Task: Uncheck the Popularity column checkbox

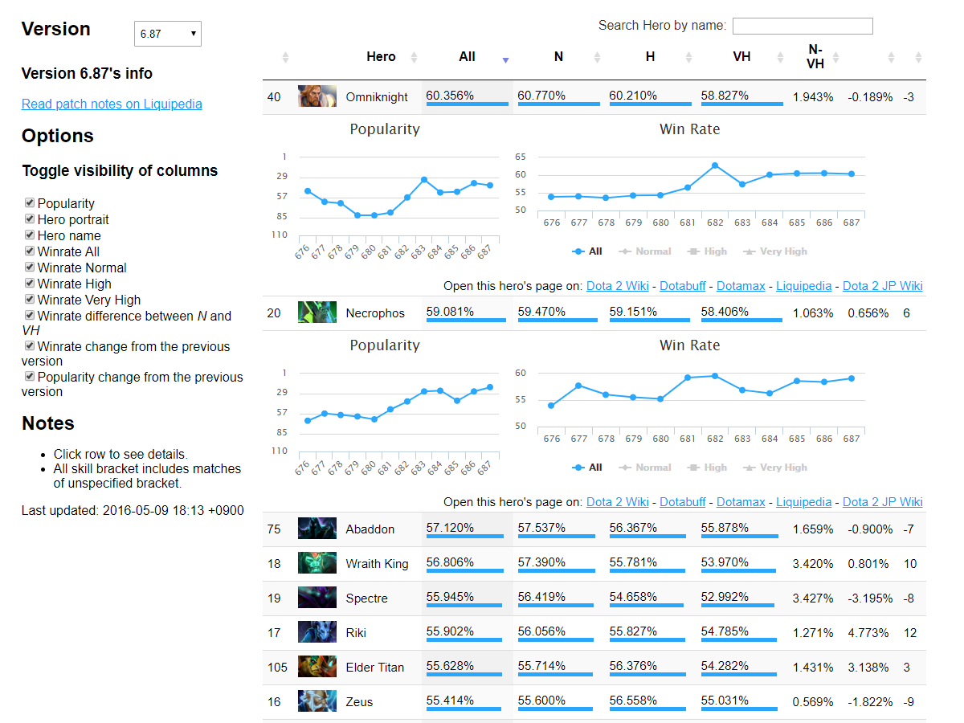Action: (30, 204)
